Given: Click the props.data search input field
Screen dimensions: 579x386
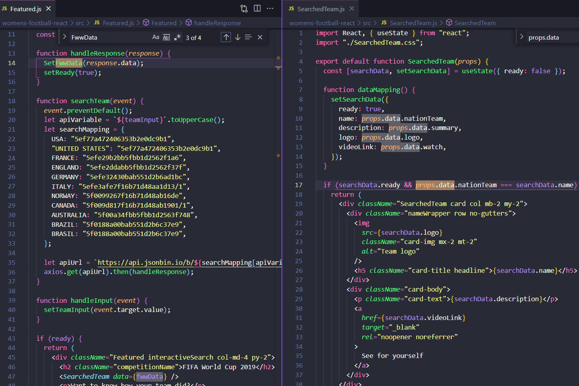Looking at the screenshot, I should coord(552,37).
